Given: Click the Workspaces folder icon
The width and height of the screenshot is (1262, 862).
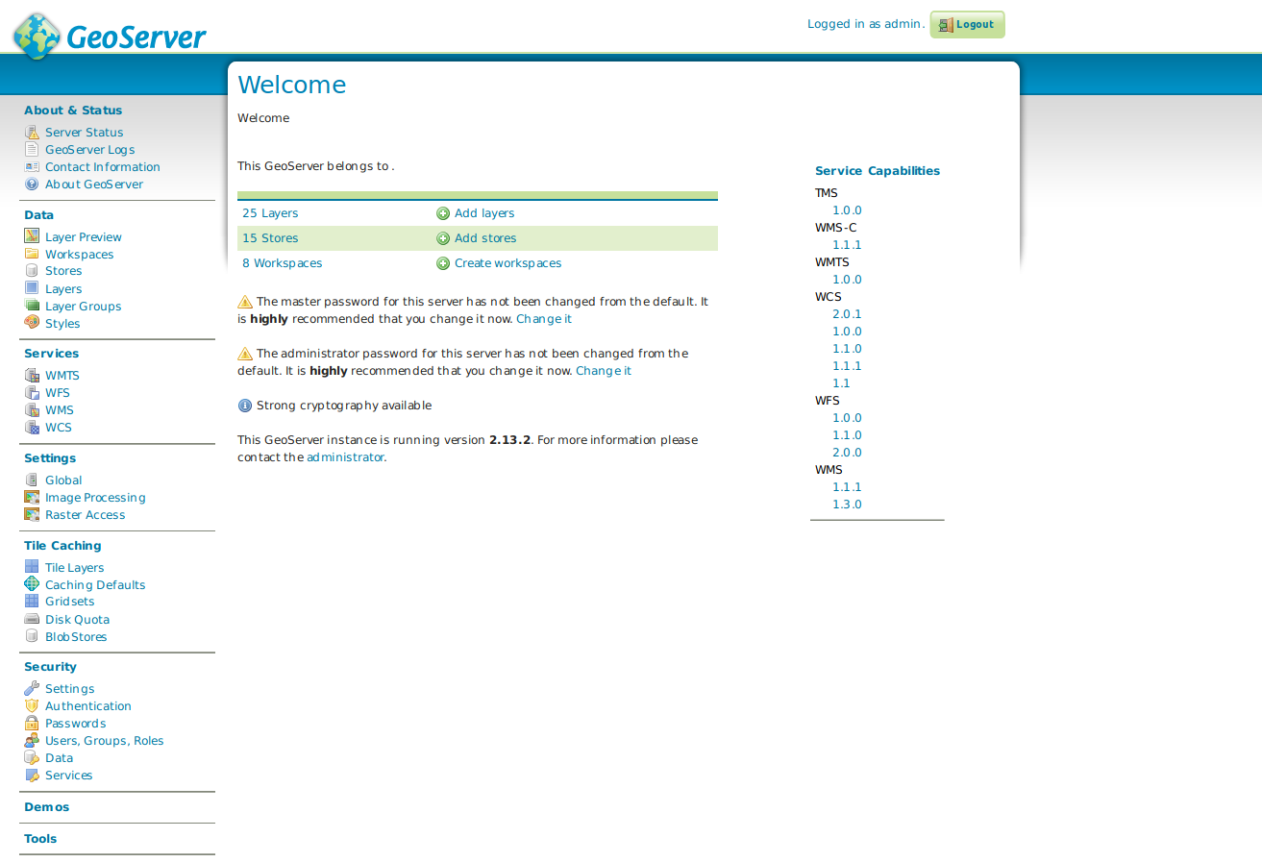Looking at the screenshot, I should click(x=32, y=254).
